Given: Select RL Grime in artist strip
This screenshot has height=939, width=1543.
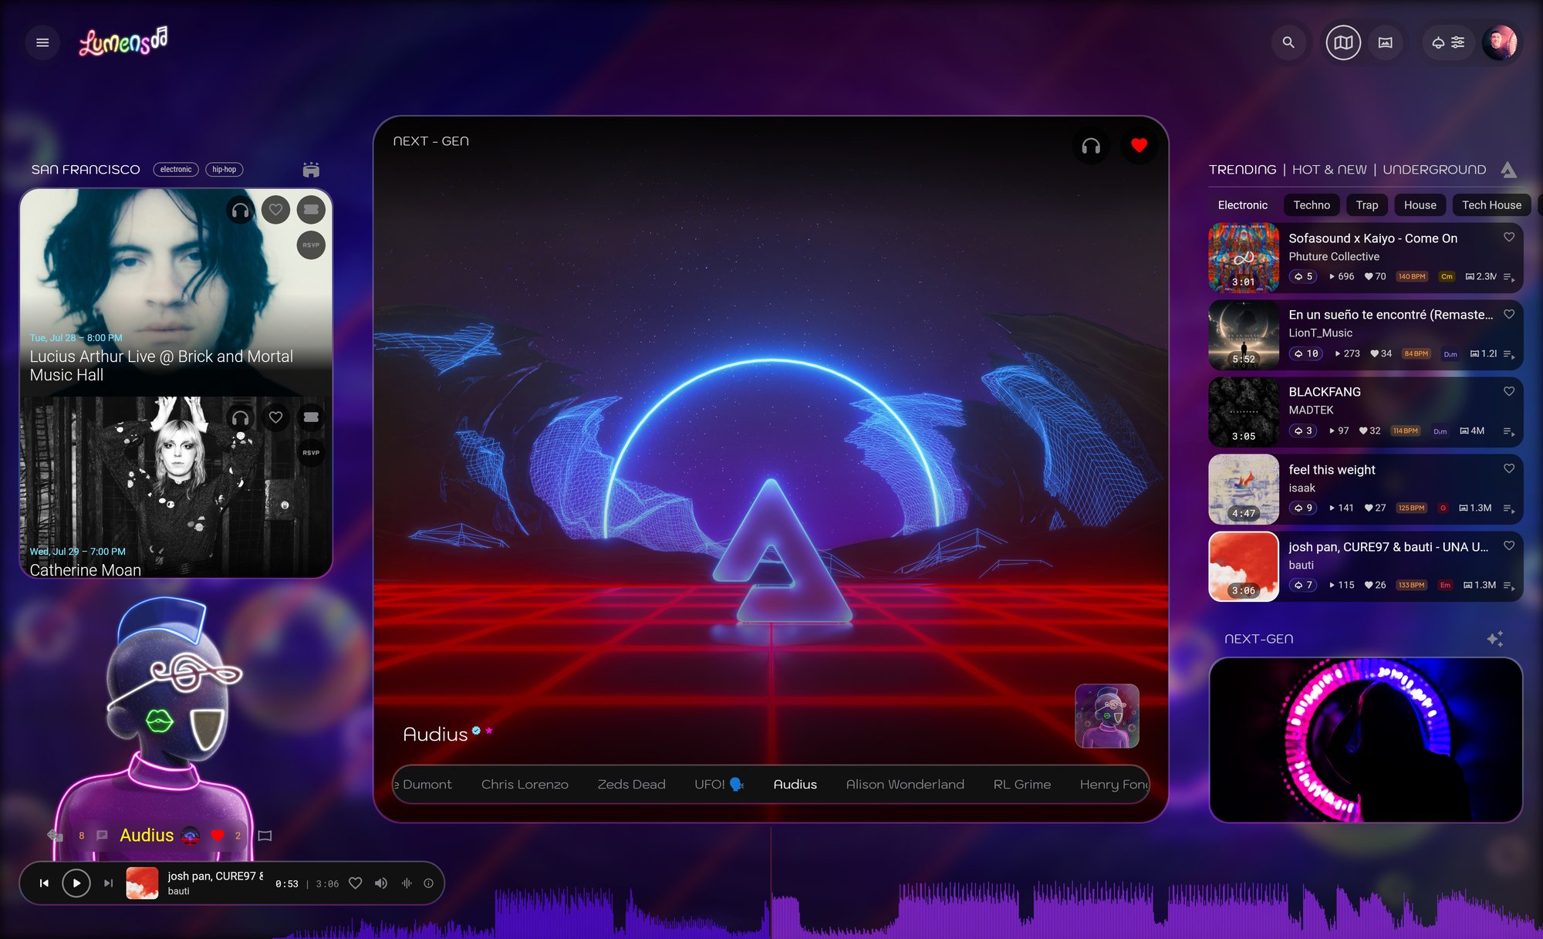Looking at the screenshot, I should point(1022,785).
